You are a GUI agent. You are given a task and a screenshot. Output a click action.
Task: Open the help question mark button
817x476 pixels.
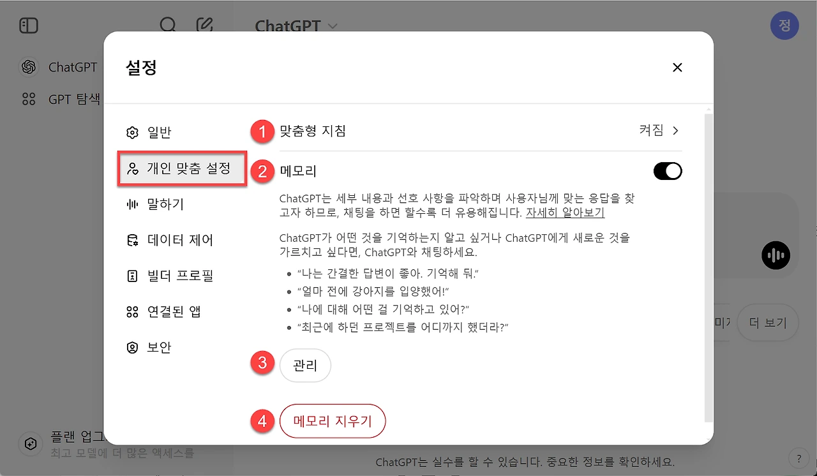point(798,457)
